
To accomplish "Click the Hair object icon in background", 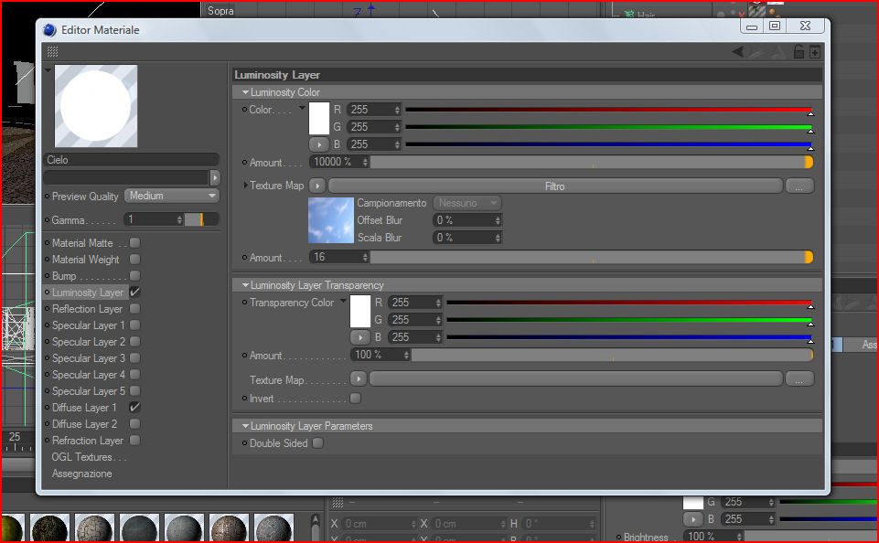I will [x=629, y=14].
